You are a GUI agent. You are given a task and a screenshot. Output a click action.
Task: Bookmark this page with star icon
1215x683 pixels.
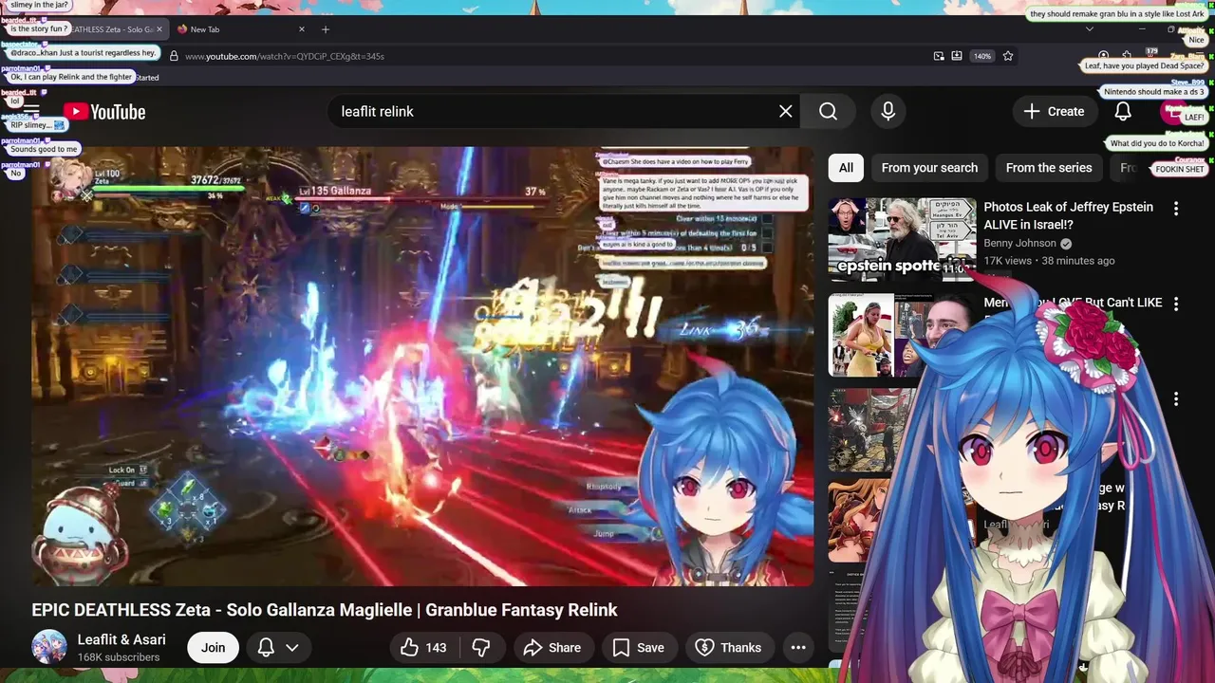coord(1008,56)
